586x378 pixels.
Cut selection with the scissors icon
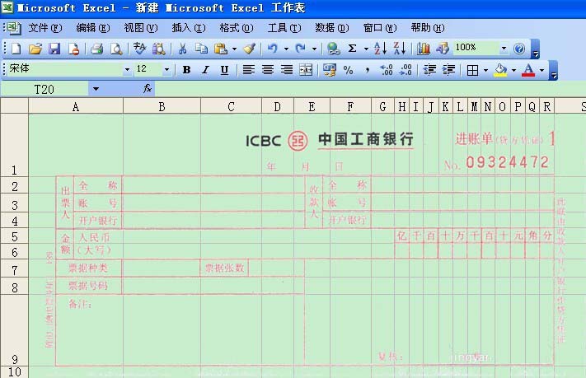coord(182,49)
